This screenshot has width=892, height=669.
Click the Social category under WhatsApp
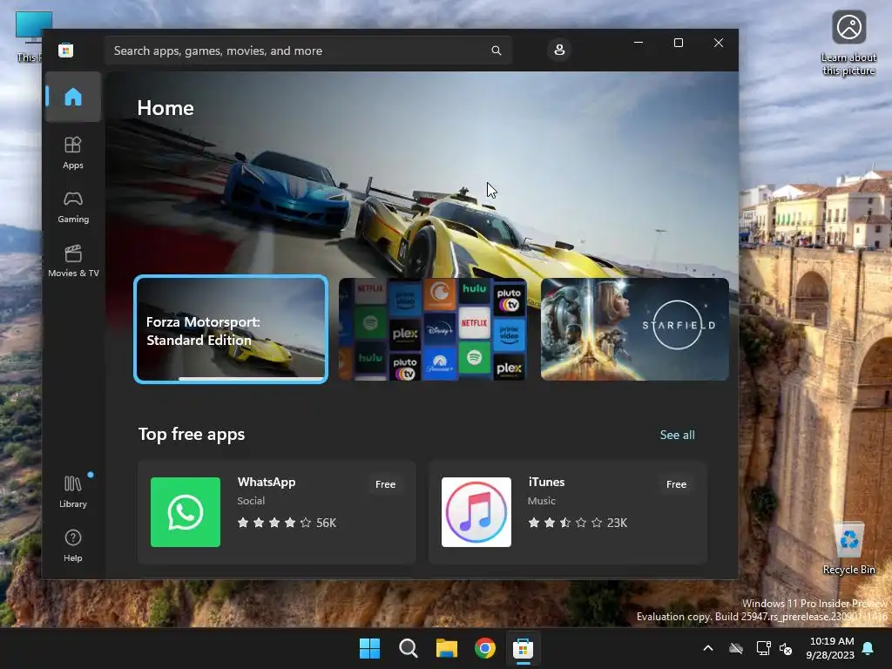tap(251, 501)
